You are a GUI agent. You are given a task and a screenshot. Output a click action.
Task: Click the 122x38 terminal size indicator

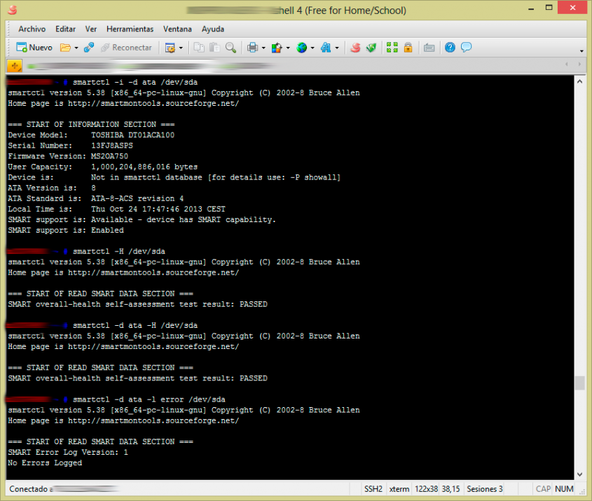tap(426, 489)
